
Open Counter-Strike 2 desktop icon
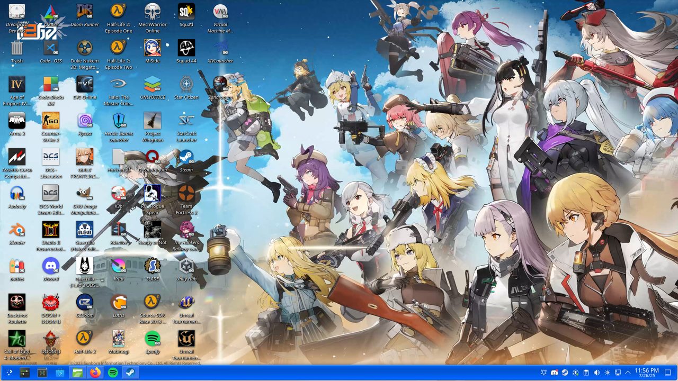click(x=51, y=121)
